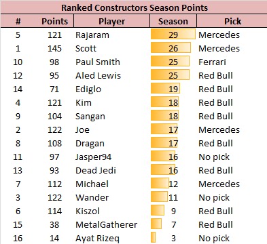The width and height of the screenshot is (267, 244).
Task: Click the Player column header
Action: (x=111, y=21)
